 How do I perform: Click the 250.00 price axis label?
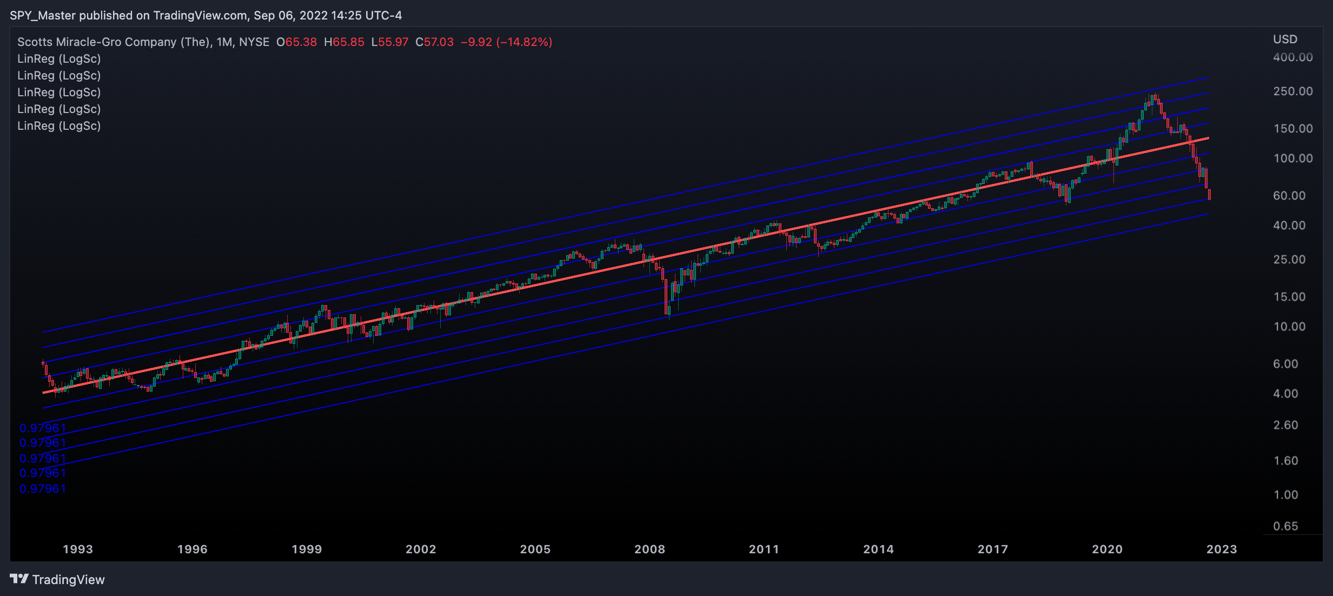(1293, 91)
